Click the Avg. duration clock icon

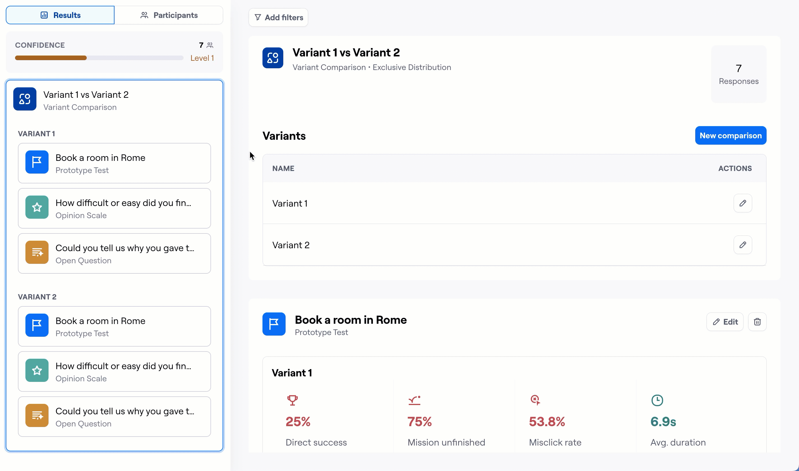click(657, 400)
